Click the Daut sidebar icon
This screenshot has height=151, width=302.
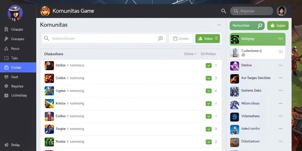click(x=6, y=77)
